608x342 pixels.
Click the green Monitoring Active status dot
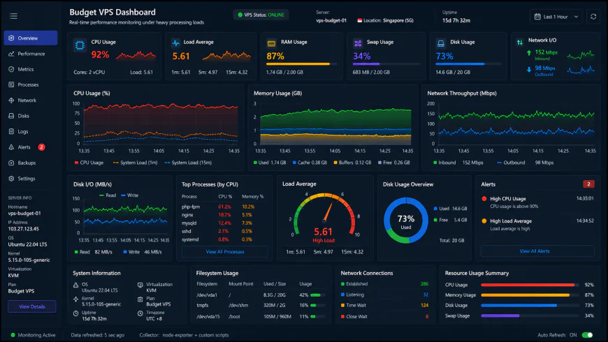13,335
